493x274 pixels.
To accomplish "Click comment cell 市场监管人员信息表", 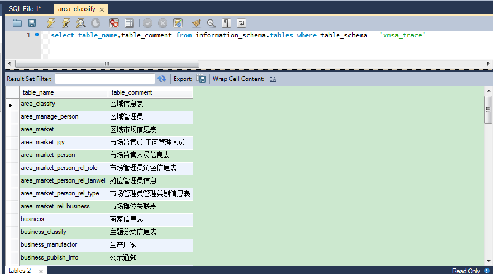I will tap(150, 155).
